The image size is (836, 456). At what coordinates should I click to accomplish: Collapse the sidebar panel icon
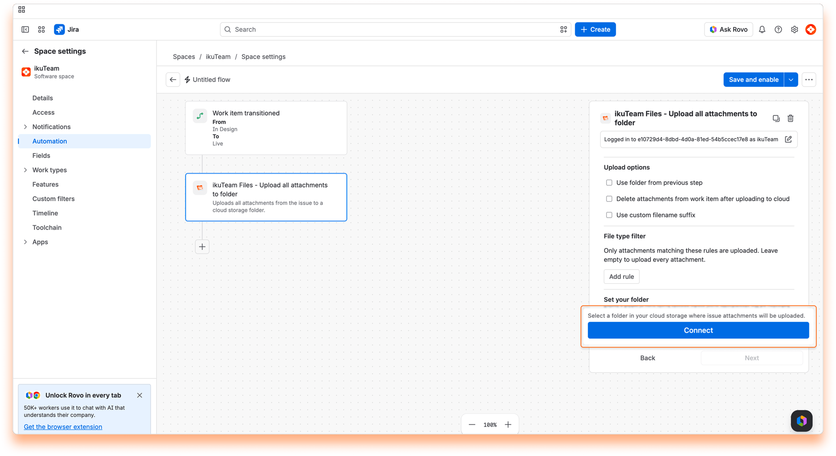tap(25, 29)
